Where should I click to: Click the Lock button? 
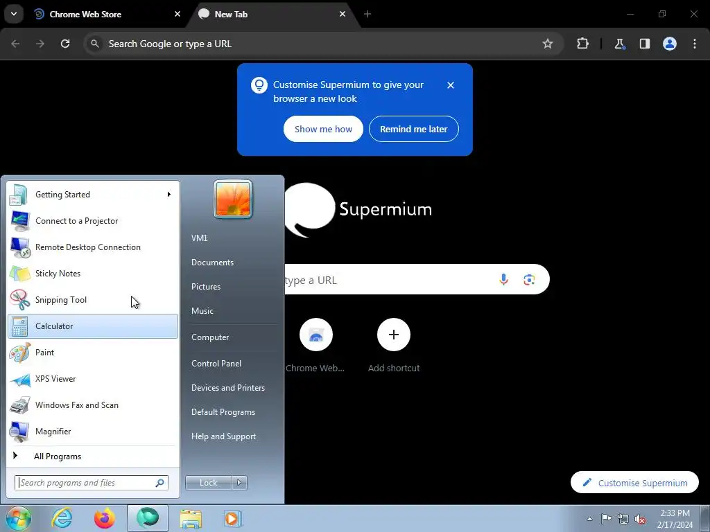pos(208,483)
